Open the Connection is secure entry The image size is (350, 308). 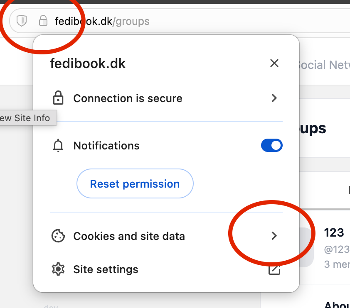[128, 98]
